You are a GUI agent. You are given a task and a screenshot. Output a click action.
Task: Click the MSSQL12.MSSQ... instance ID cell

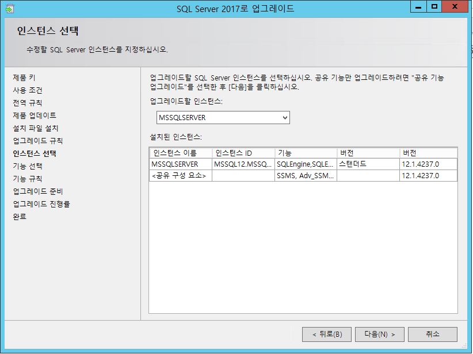pyautogui.click(x=243, y=164)
